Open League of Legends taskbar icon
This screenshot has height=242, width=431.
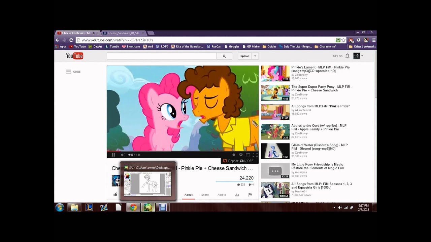tap(89, 207)
